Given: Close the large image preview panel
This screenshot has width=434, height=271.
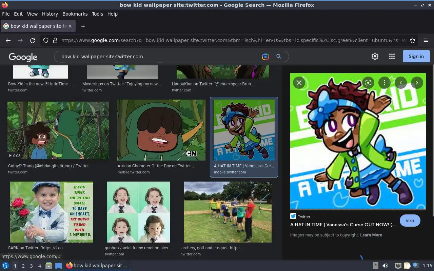Looking at the screenshot, I should (x=299, y=83).
